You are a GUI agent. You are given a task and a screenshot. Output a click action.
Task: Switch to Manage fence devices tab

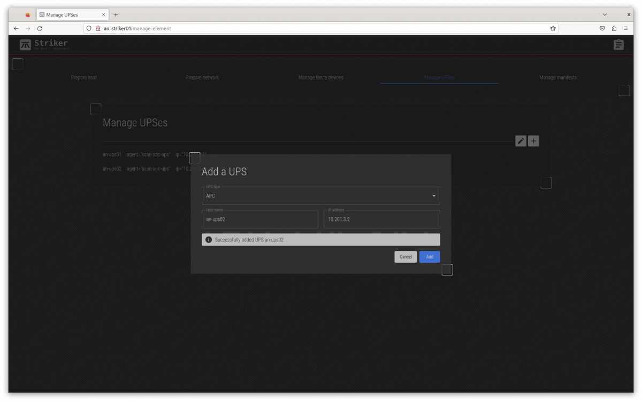[320, 77]
